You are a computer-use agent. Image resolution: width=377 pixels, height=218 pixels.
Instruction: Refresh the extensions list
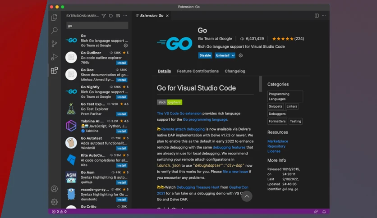tap(111, 16)
